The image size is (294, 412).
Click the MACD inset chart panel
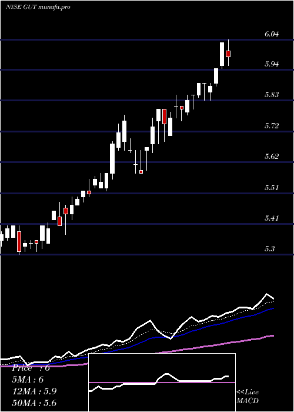[x=162, y=383]
